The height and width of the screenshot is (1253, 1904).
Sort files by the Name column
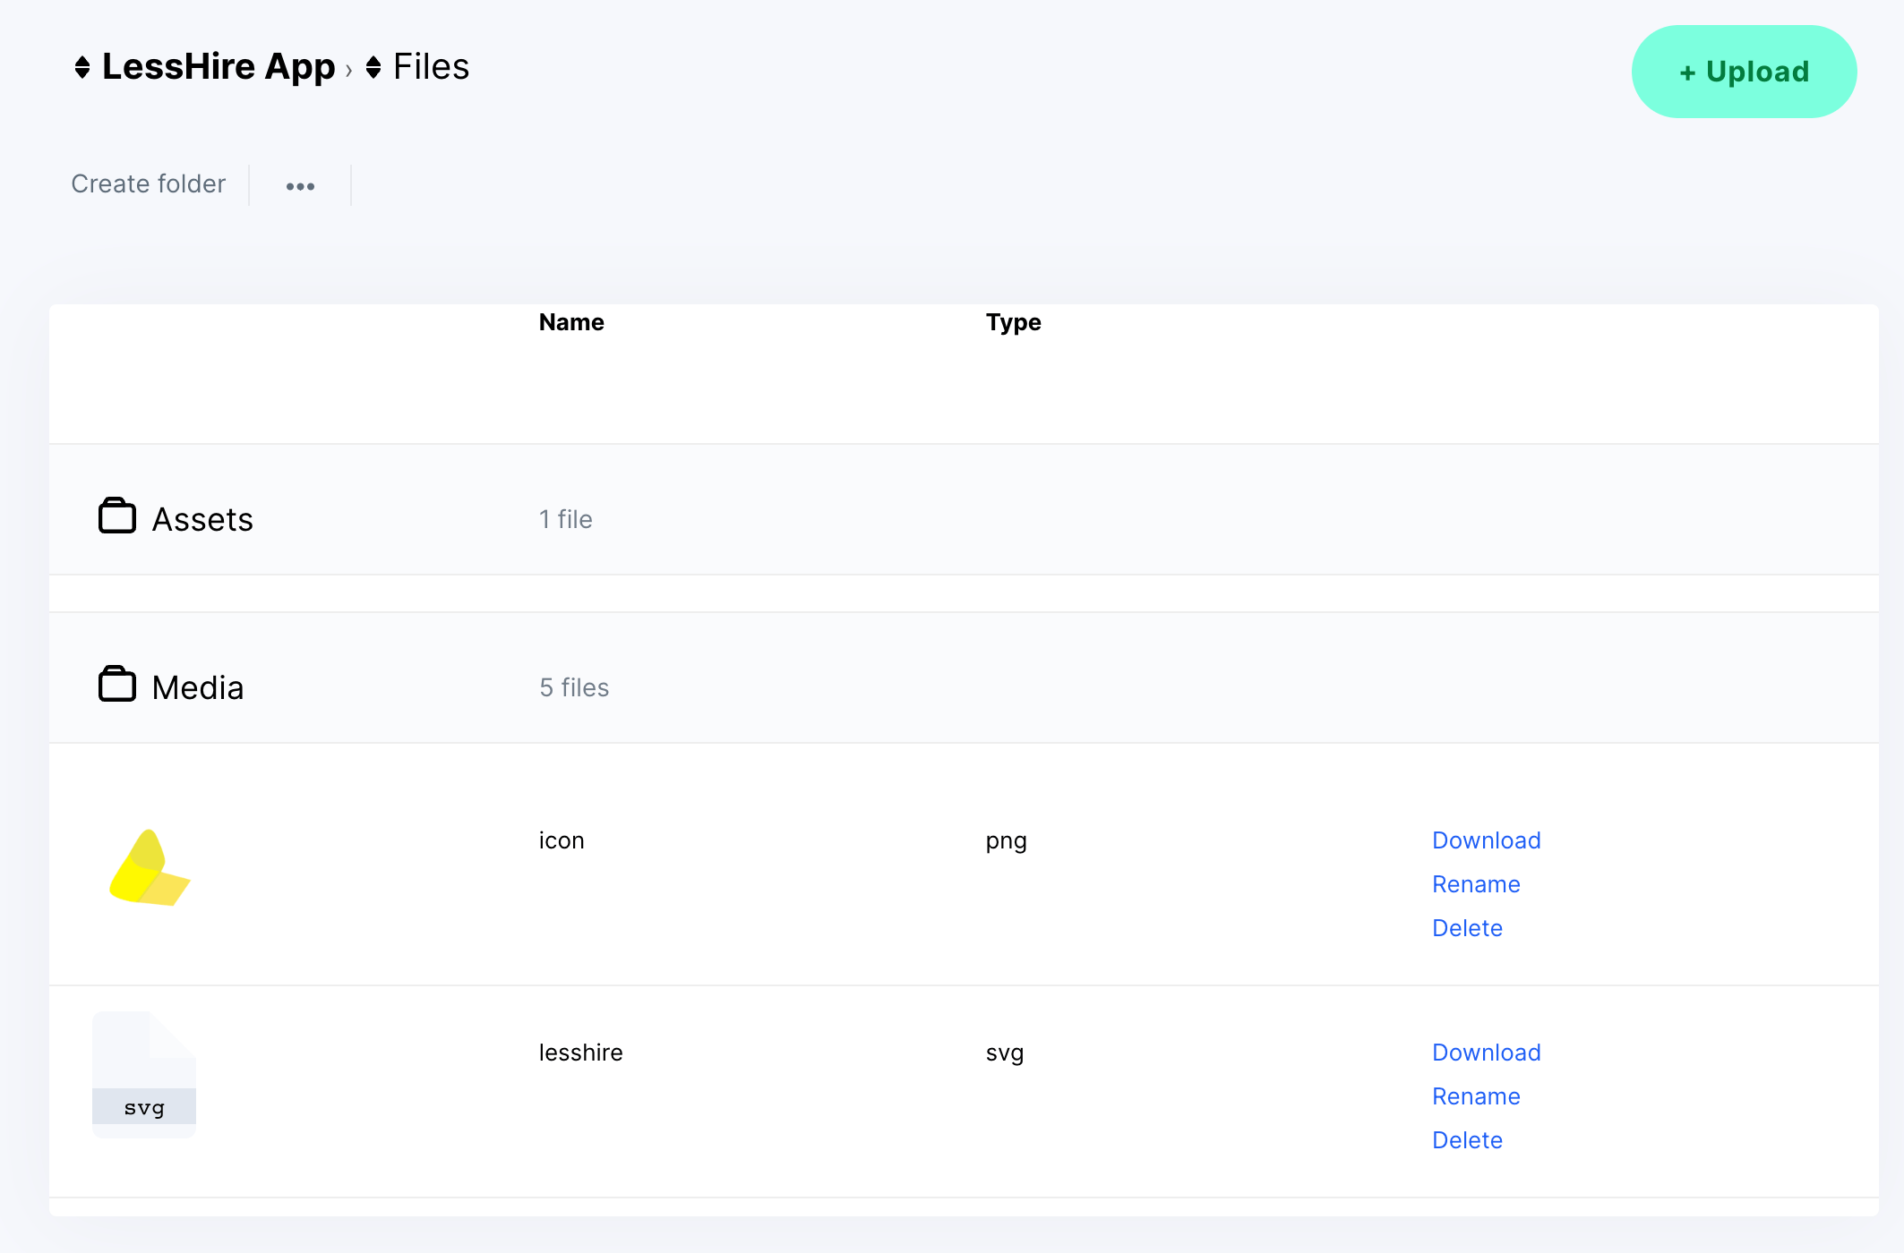pos(570,322)
